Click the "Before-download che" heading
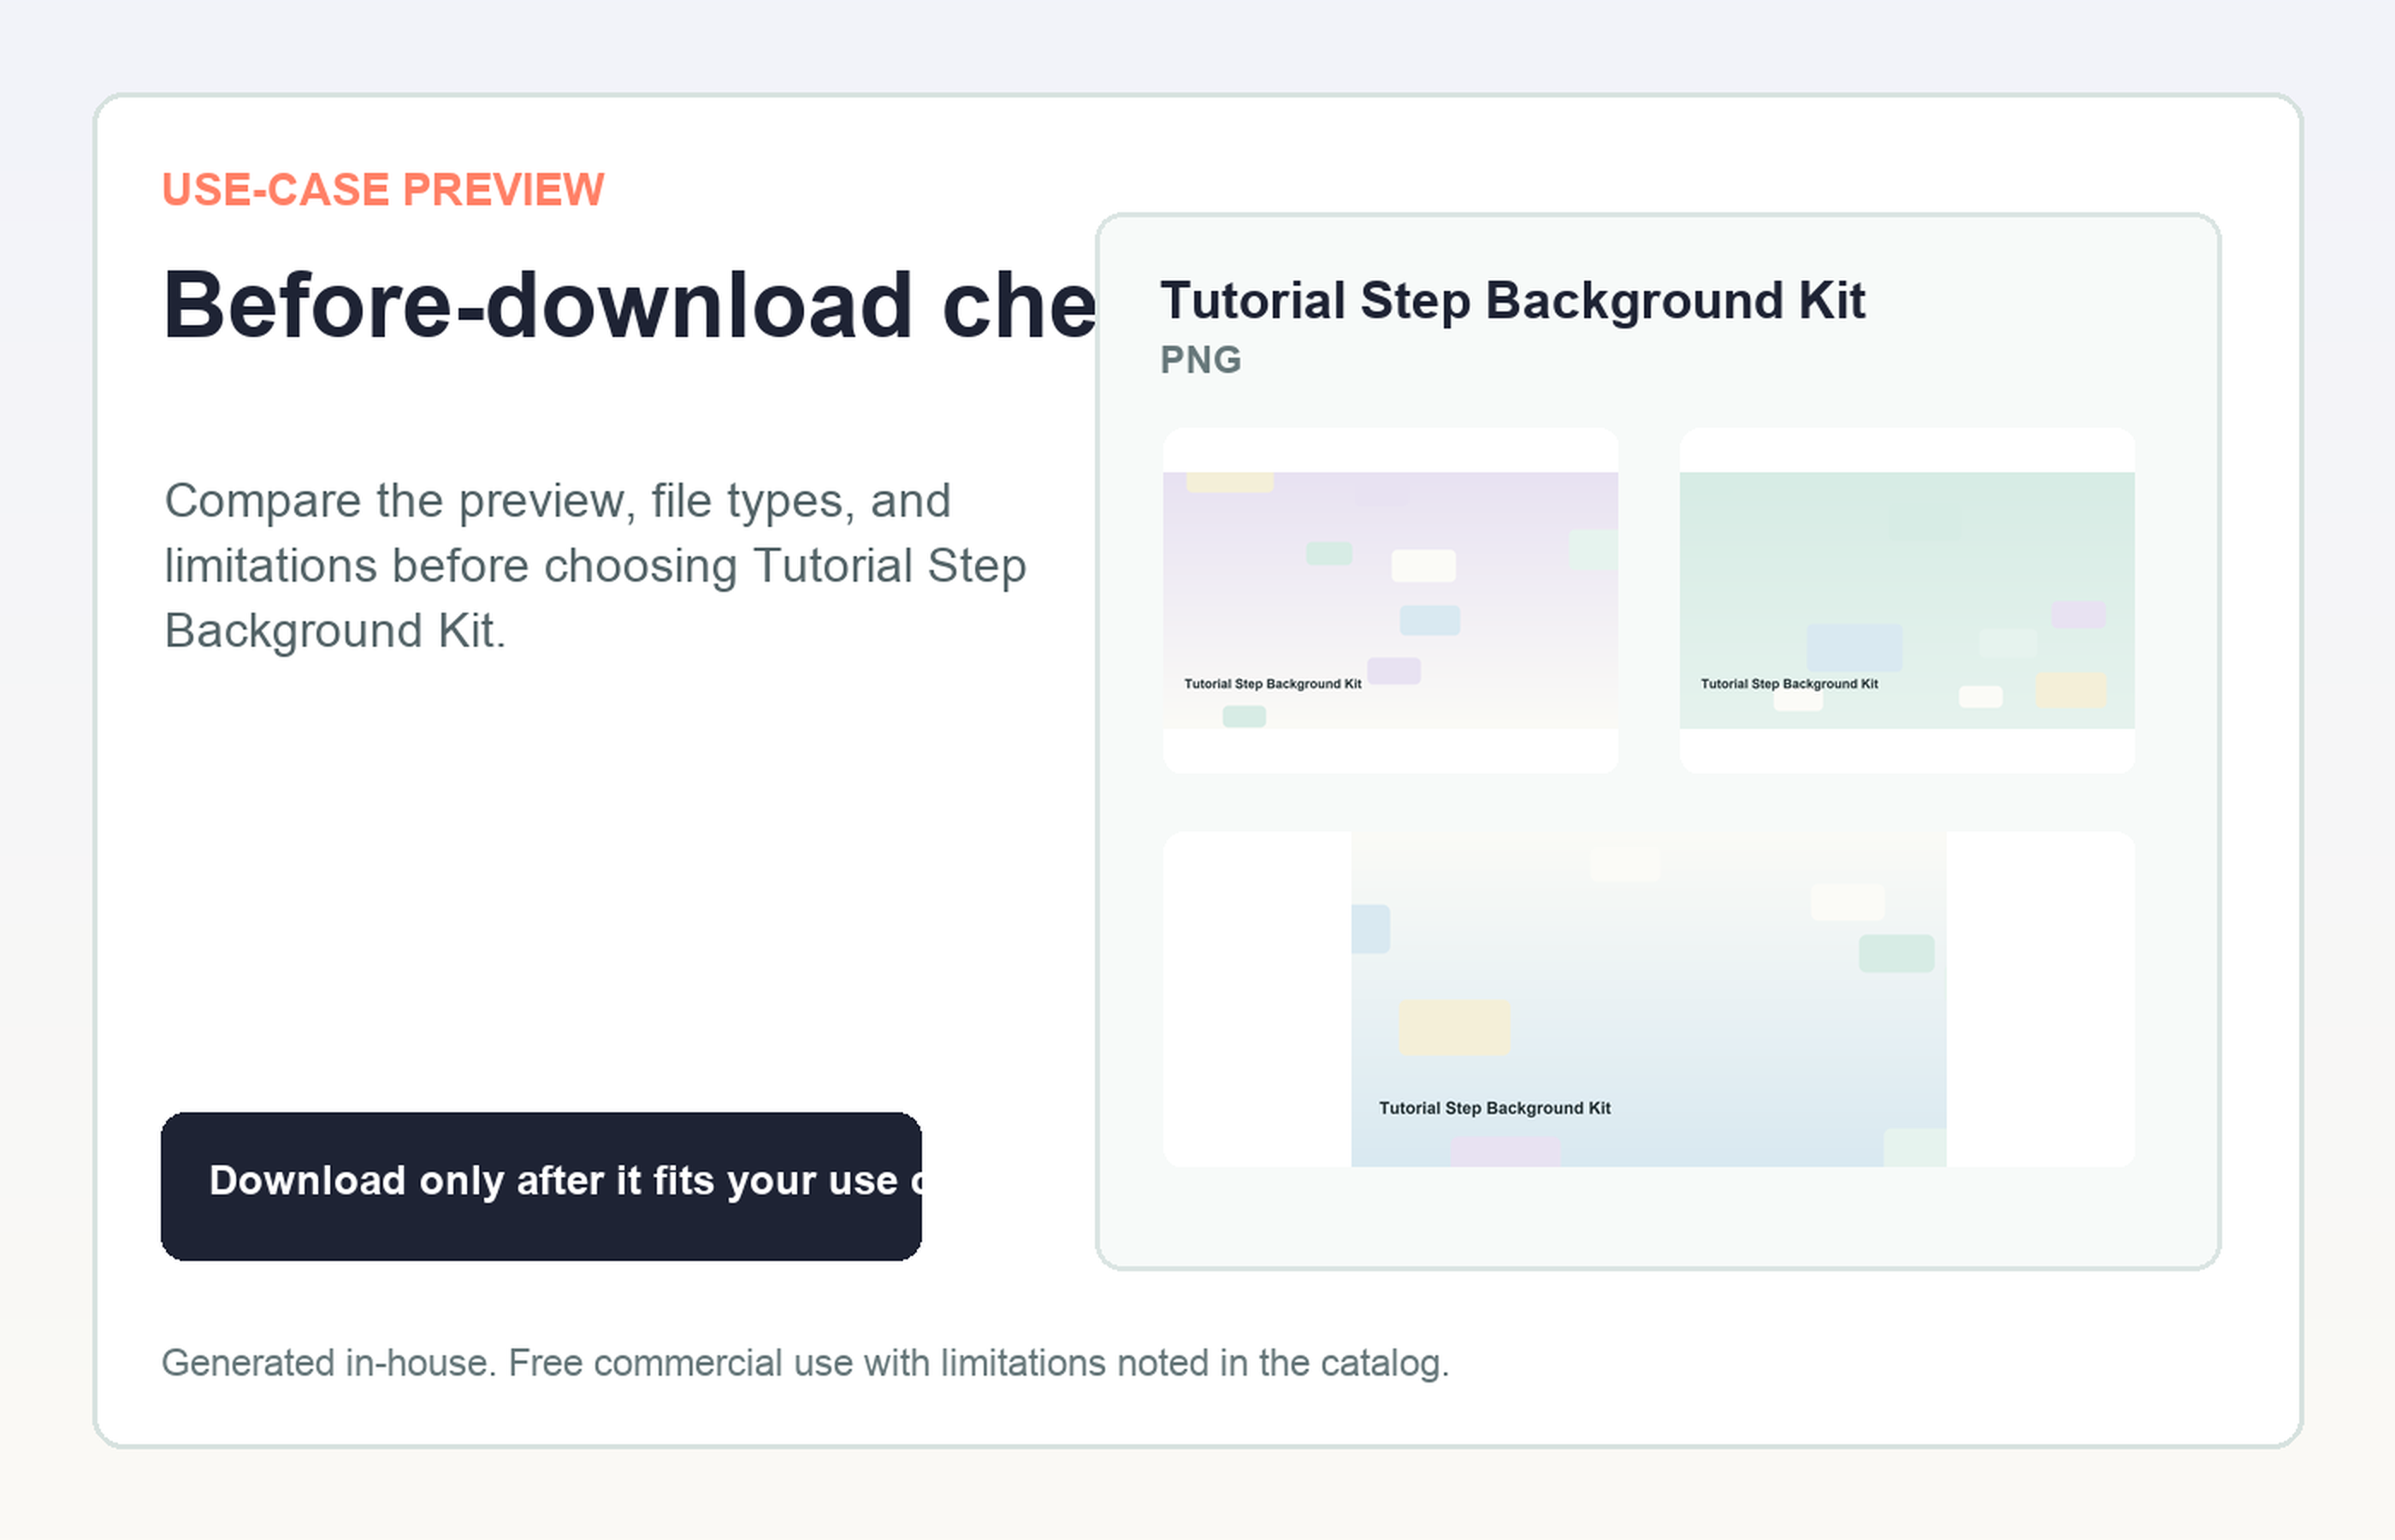Screen dimensions: 2395x1540 coord(630,305)
